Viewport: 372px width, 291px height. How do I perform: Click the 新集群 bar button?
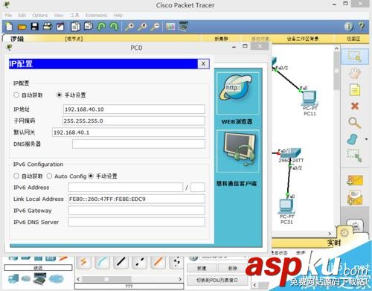tap(221, 39)
